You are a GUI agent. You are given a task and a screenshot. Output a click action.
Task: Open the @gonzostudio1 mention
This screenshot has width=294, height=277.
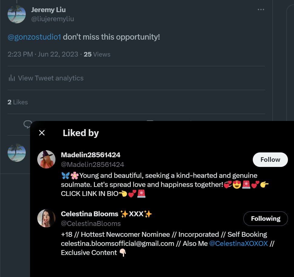pyautogui.click(x=34, y=37)
